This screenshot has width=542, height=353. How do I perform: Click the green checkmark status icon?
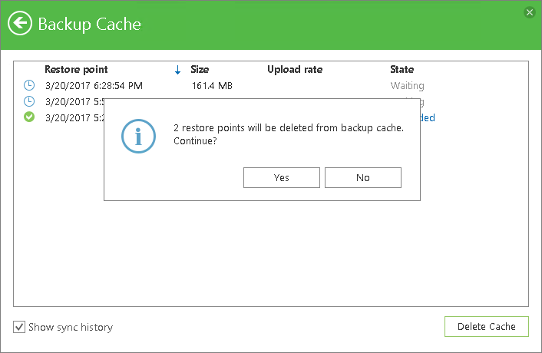(x=29, y=117)
